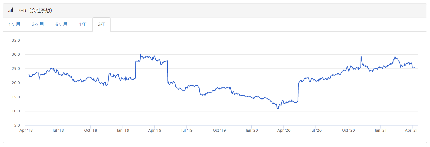Screen dimensions: 430x147
Task: Click the Jul '18 x-axis label
Action: (x=58, y=130)
